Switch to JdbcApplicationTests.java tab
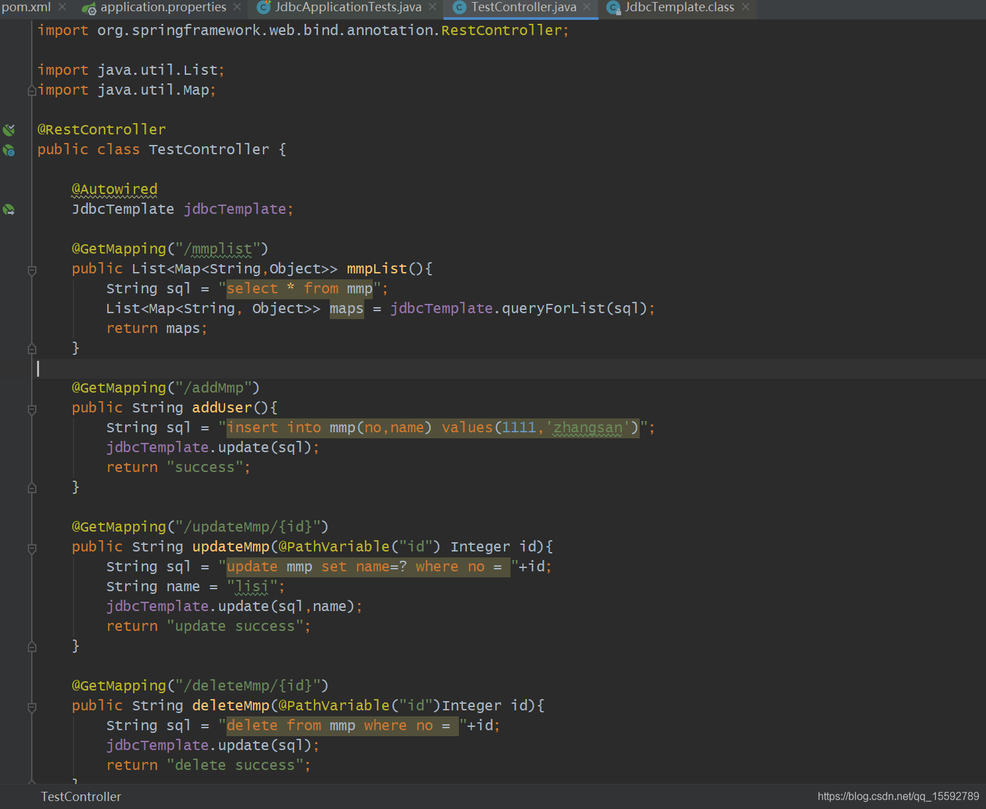Screen dimensions: 986x809 pos(348,7)
